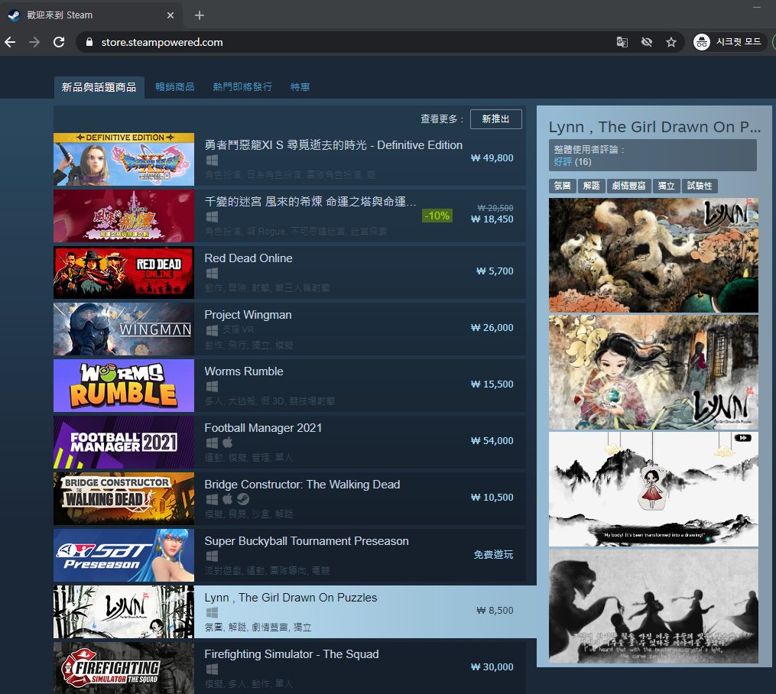
Task: Click the 劇情豐富 tag in preview panel
Action: (628, 186)
